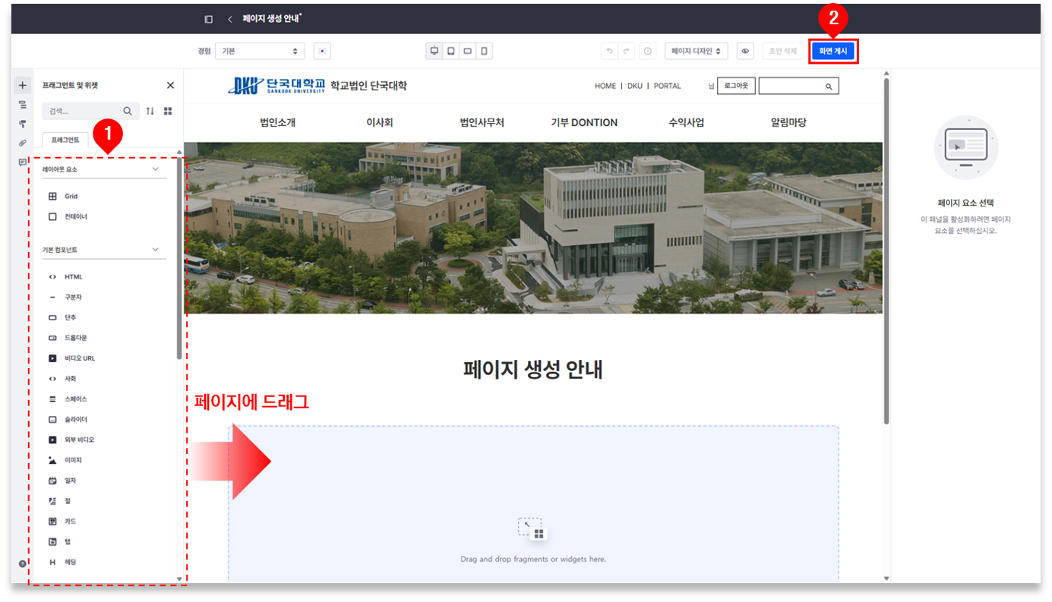
Task: Open the 경험 기본 dropdown
Action: coord(259,51)
